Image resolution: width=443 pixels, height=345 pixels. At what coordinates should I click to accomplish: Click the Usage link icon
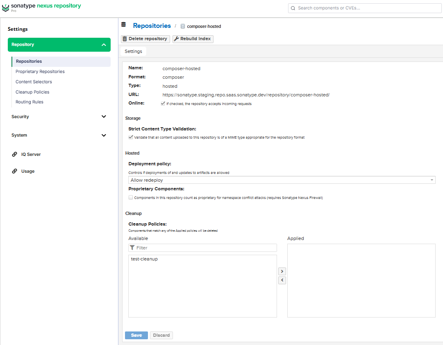click(14, 171)
